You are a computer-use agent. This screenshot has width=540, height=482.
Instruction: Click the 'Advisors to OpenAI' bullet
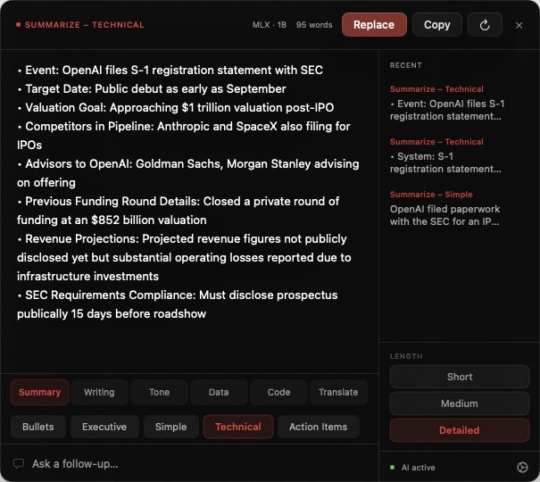click(x=188, y=173)
